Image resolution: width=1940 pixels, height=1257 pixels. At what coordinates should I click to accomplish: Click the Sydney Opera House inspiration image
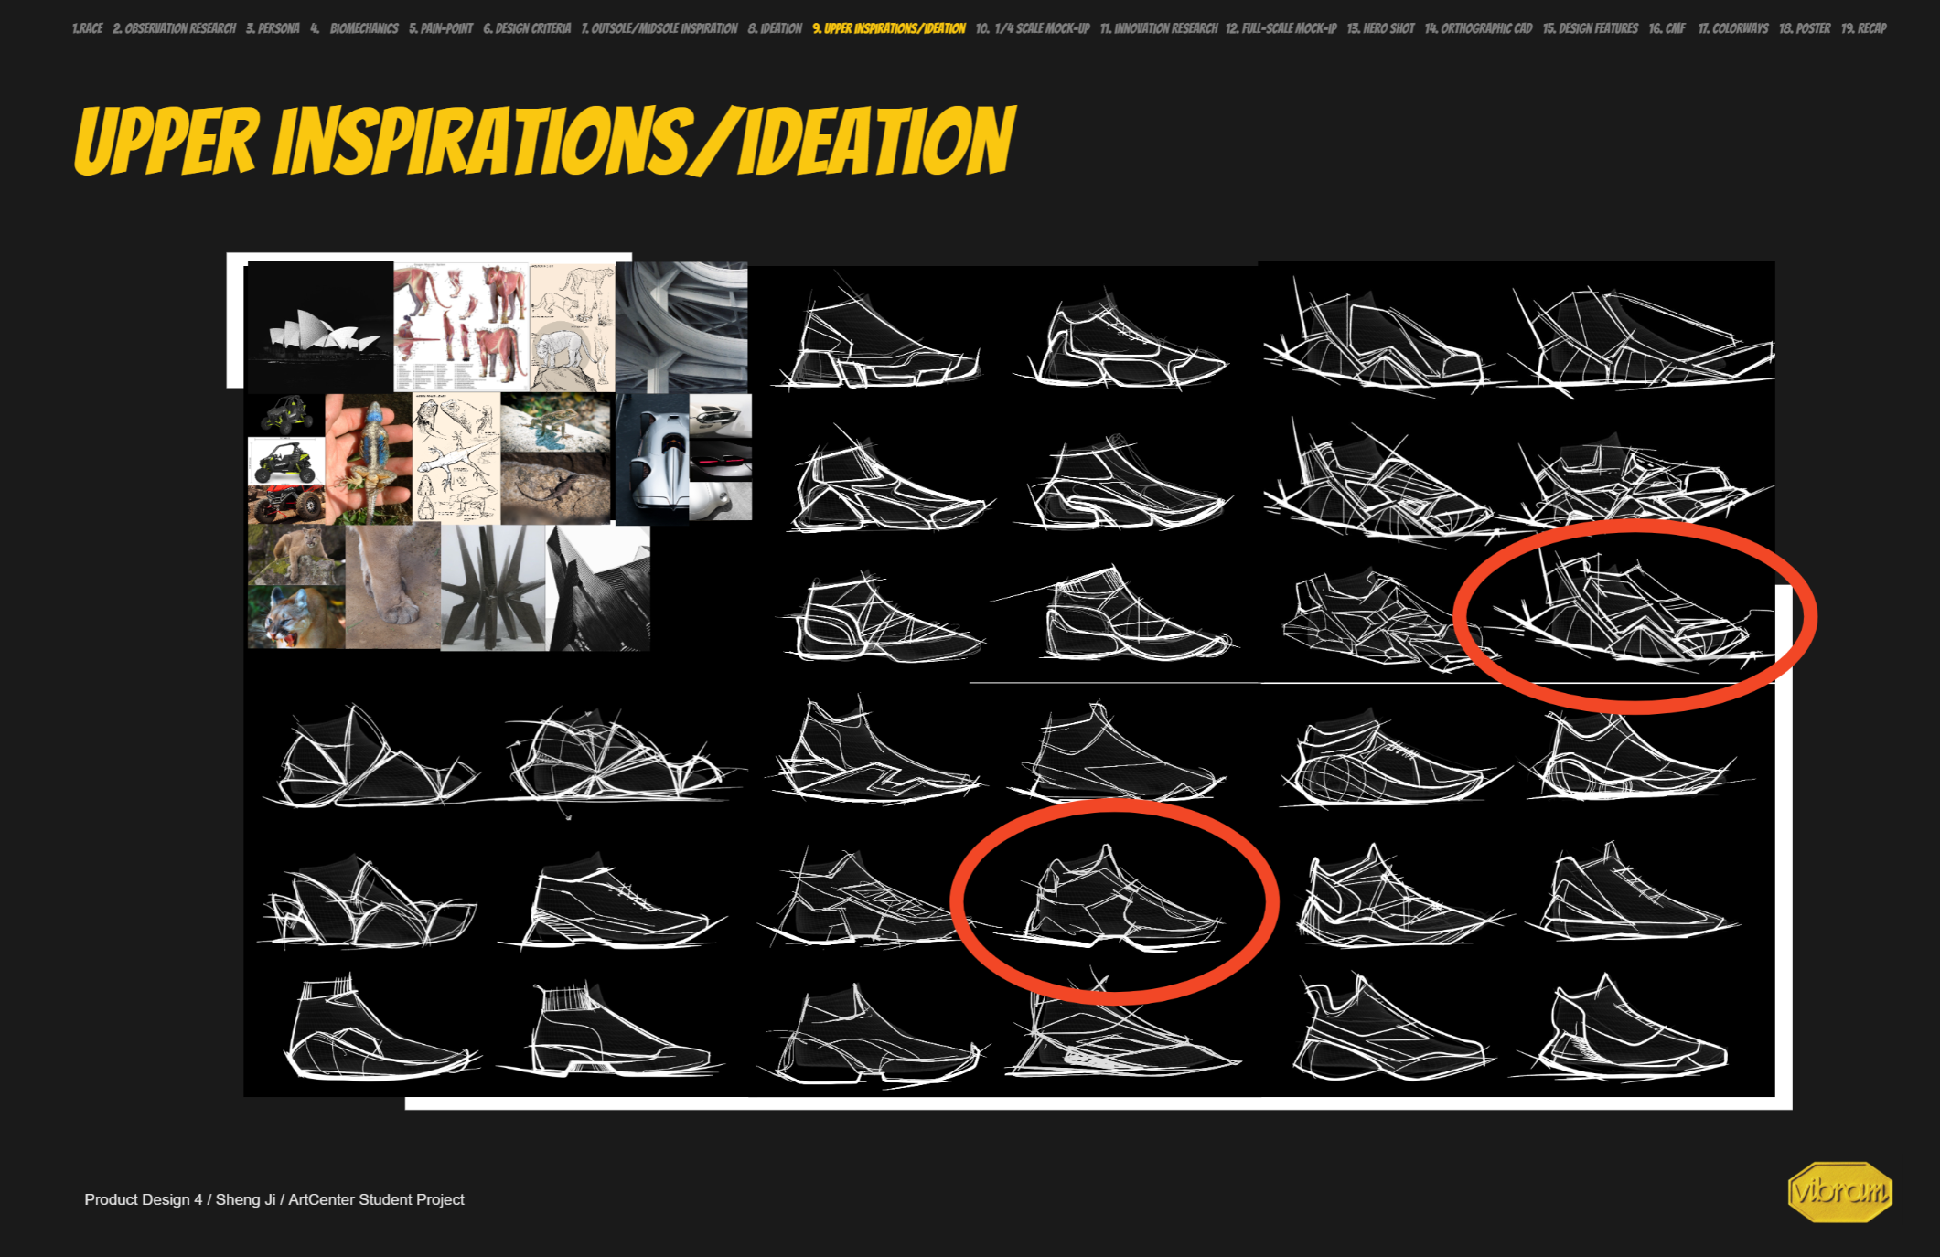320,326
